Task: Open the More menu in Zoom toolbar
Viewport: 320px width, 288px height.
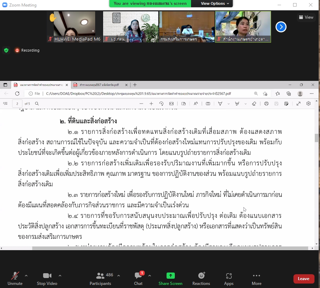Action: (256, 278)
